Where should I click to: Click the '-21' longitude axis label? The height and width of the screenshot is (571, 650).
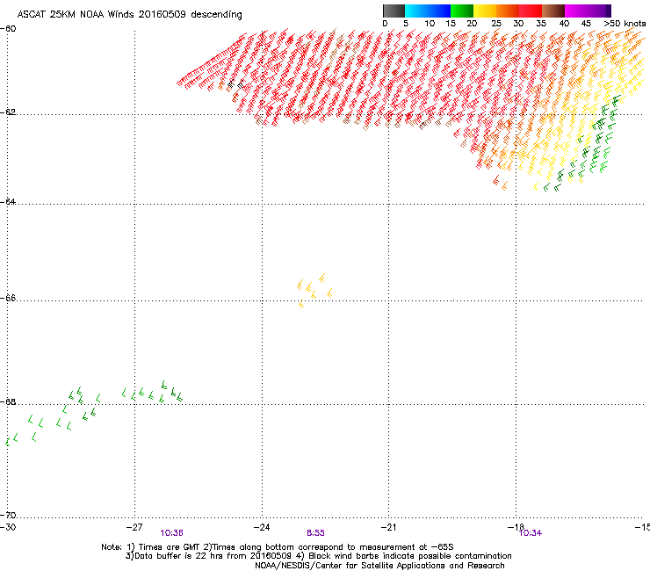pyautogui.click(x=388, y=527)
